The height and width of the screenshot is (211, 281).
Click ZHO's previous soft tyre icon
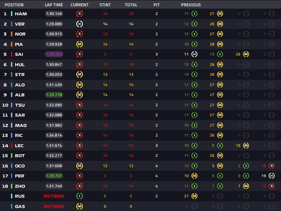coord(272,186)
